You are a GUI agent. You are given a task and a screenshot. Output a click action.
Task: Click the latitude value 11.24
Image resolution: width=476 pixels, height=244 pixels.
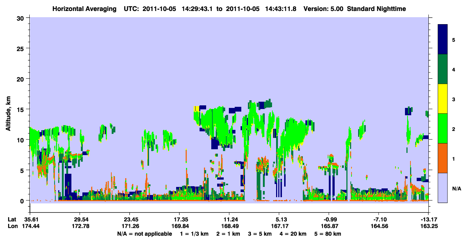click(x=229, y=219)
